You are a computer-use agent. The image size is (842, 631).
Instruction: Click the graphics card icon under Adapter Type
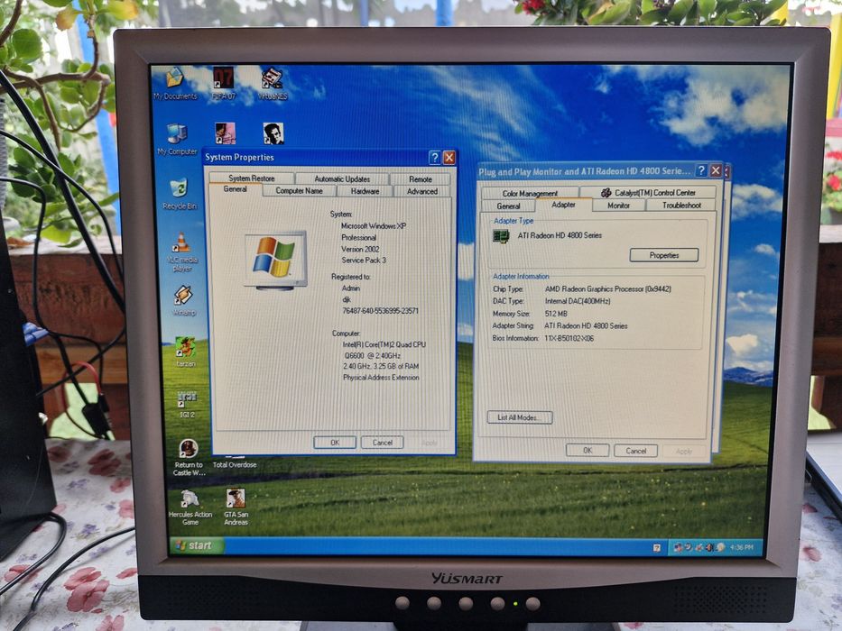coord(501,236)
